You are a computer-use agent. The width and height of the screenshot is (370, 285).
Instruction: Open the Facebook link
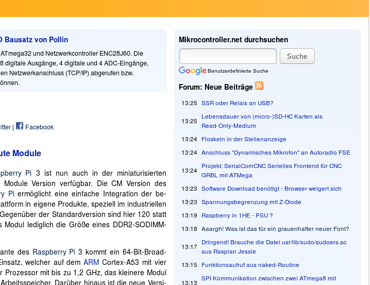[x=39, y=127]
